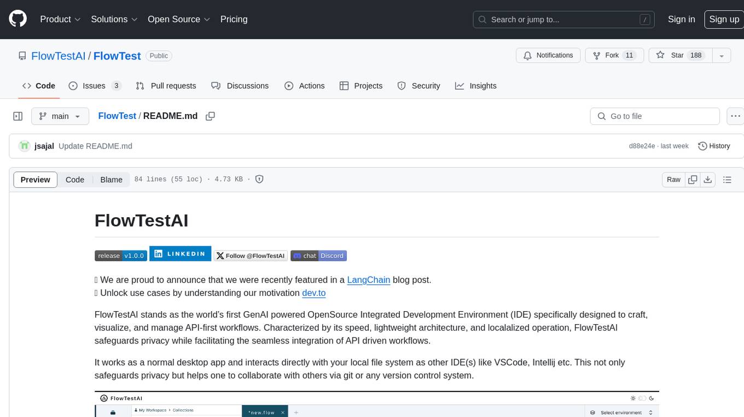Open the fork count 11
The height and width of the screenshot is (417, 744).
(629, 55)
